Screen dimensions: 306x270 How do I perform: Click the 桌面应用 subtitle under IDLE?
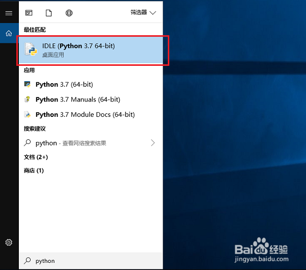point(53,55)
